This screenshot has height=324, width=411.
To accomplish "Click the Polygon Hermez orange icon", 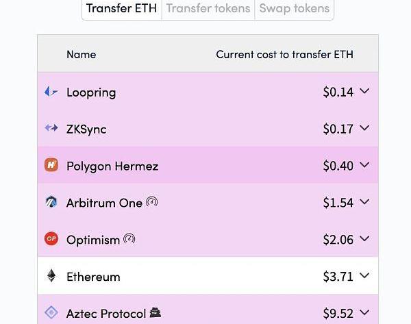I will point(51,164).
